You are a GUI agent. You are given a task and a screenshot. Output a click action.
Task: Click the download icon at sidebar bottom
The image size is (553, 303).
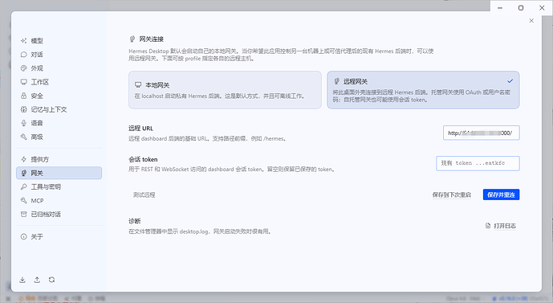[x=22, y=280]
